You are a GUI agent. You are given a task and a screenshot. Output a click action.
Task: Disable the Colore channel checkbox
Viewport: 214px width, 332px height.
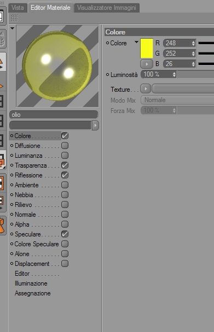[65, 136]
